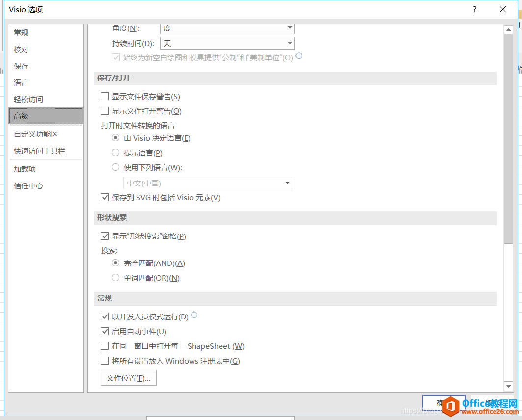Screen dimensions: 522x420
Task: Select 由 Visio 决定语言 radio button
Action: point(115,138)
